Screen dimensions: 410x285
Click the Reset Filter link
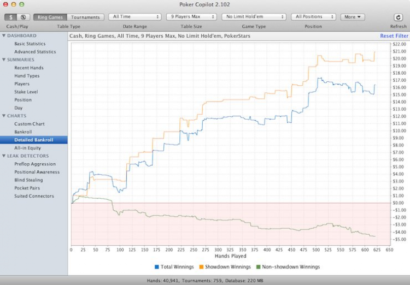tap(394, 36)
